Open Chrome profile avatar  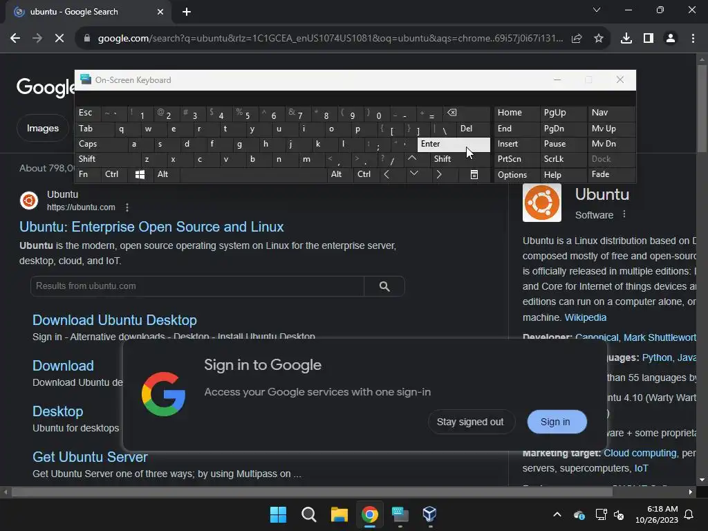(671, 39)
